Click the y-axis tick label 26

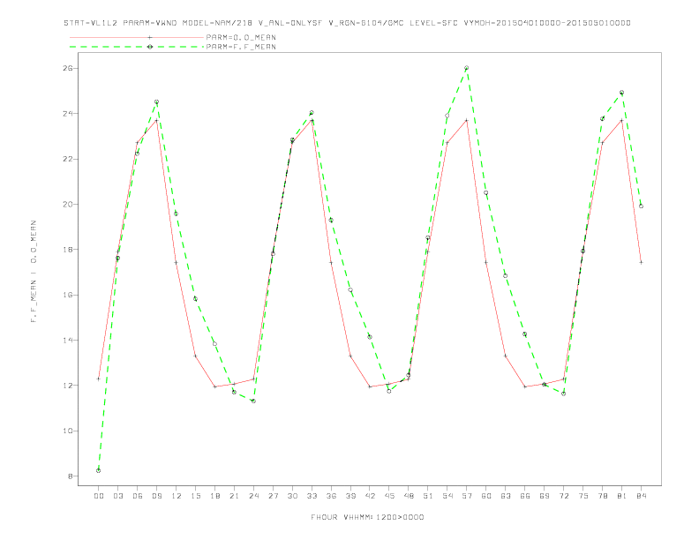click(x=68, y=68)
